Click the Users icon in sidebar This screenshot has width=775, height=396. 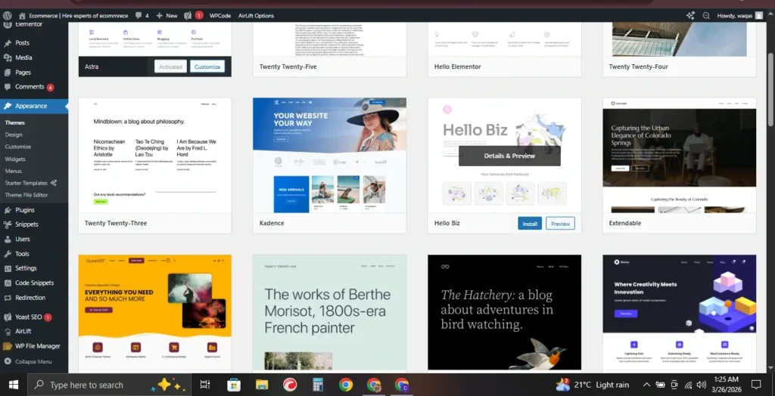point(8,239)
